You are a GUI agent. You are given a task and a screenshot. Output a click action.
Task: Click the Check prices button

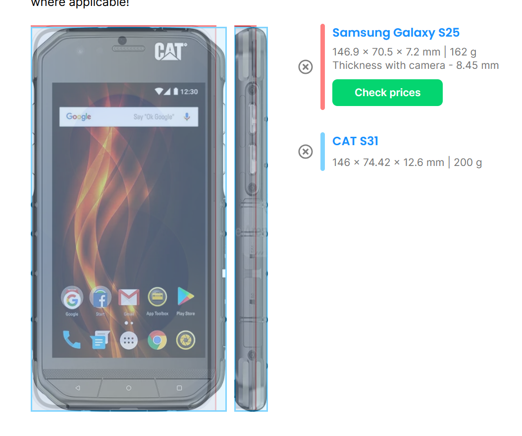[387, 93]
